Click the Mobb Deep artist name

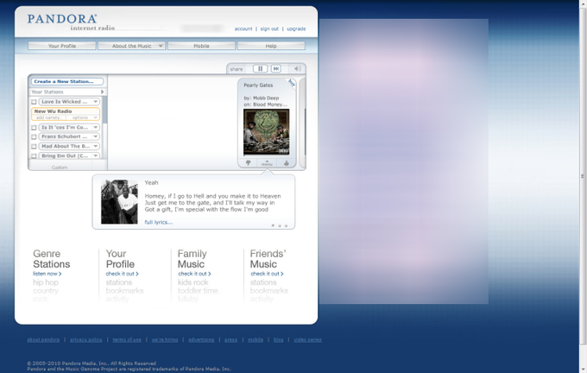[x=266, y=98]
